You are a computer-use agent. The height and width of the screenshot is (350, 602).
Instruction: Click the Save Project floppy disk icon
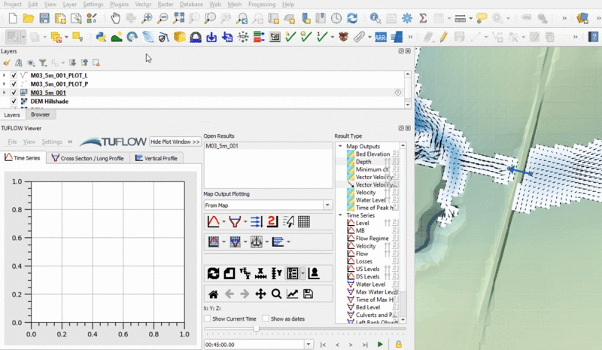(45, 17)
